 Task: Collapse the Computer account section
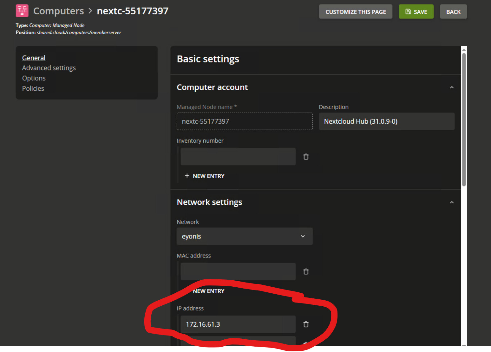[x=452, y=88]
